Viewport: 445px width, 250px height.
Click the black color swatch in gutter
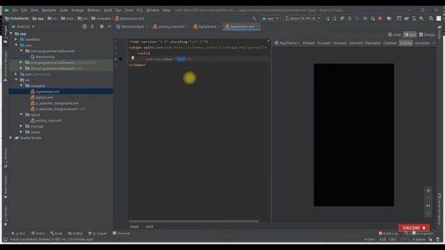(120, 59)
